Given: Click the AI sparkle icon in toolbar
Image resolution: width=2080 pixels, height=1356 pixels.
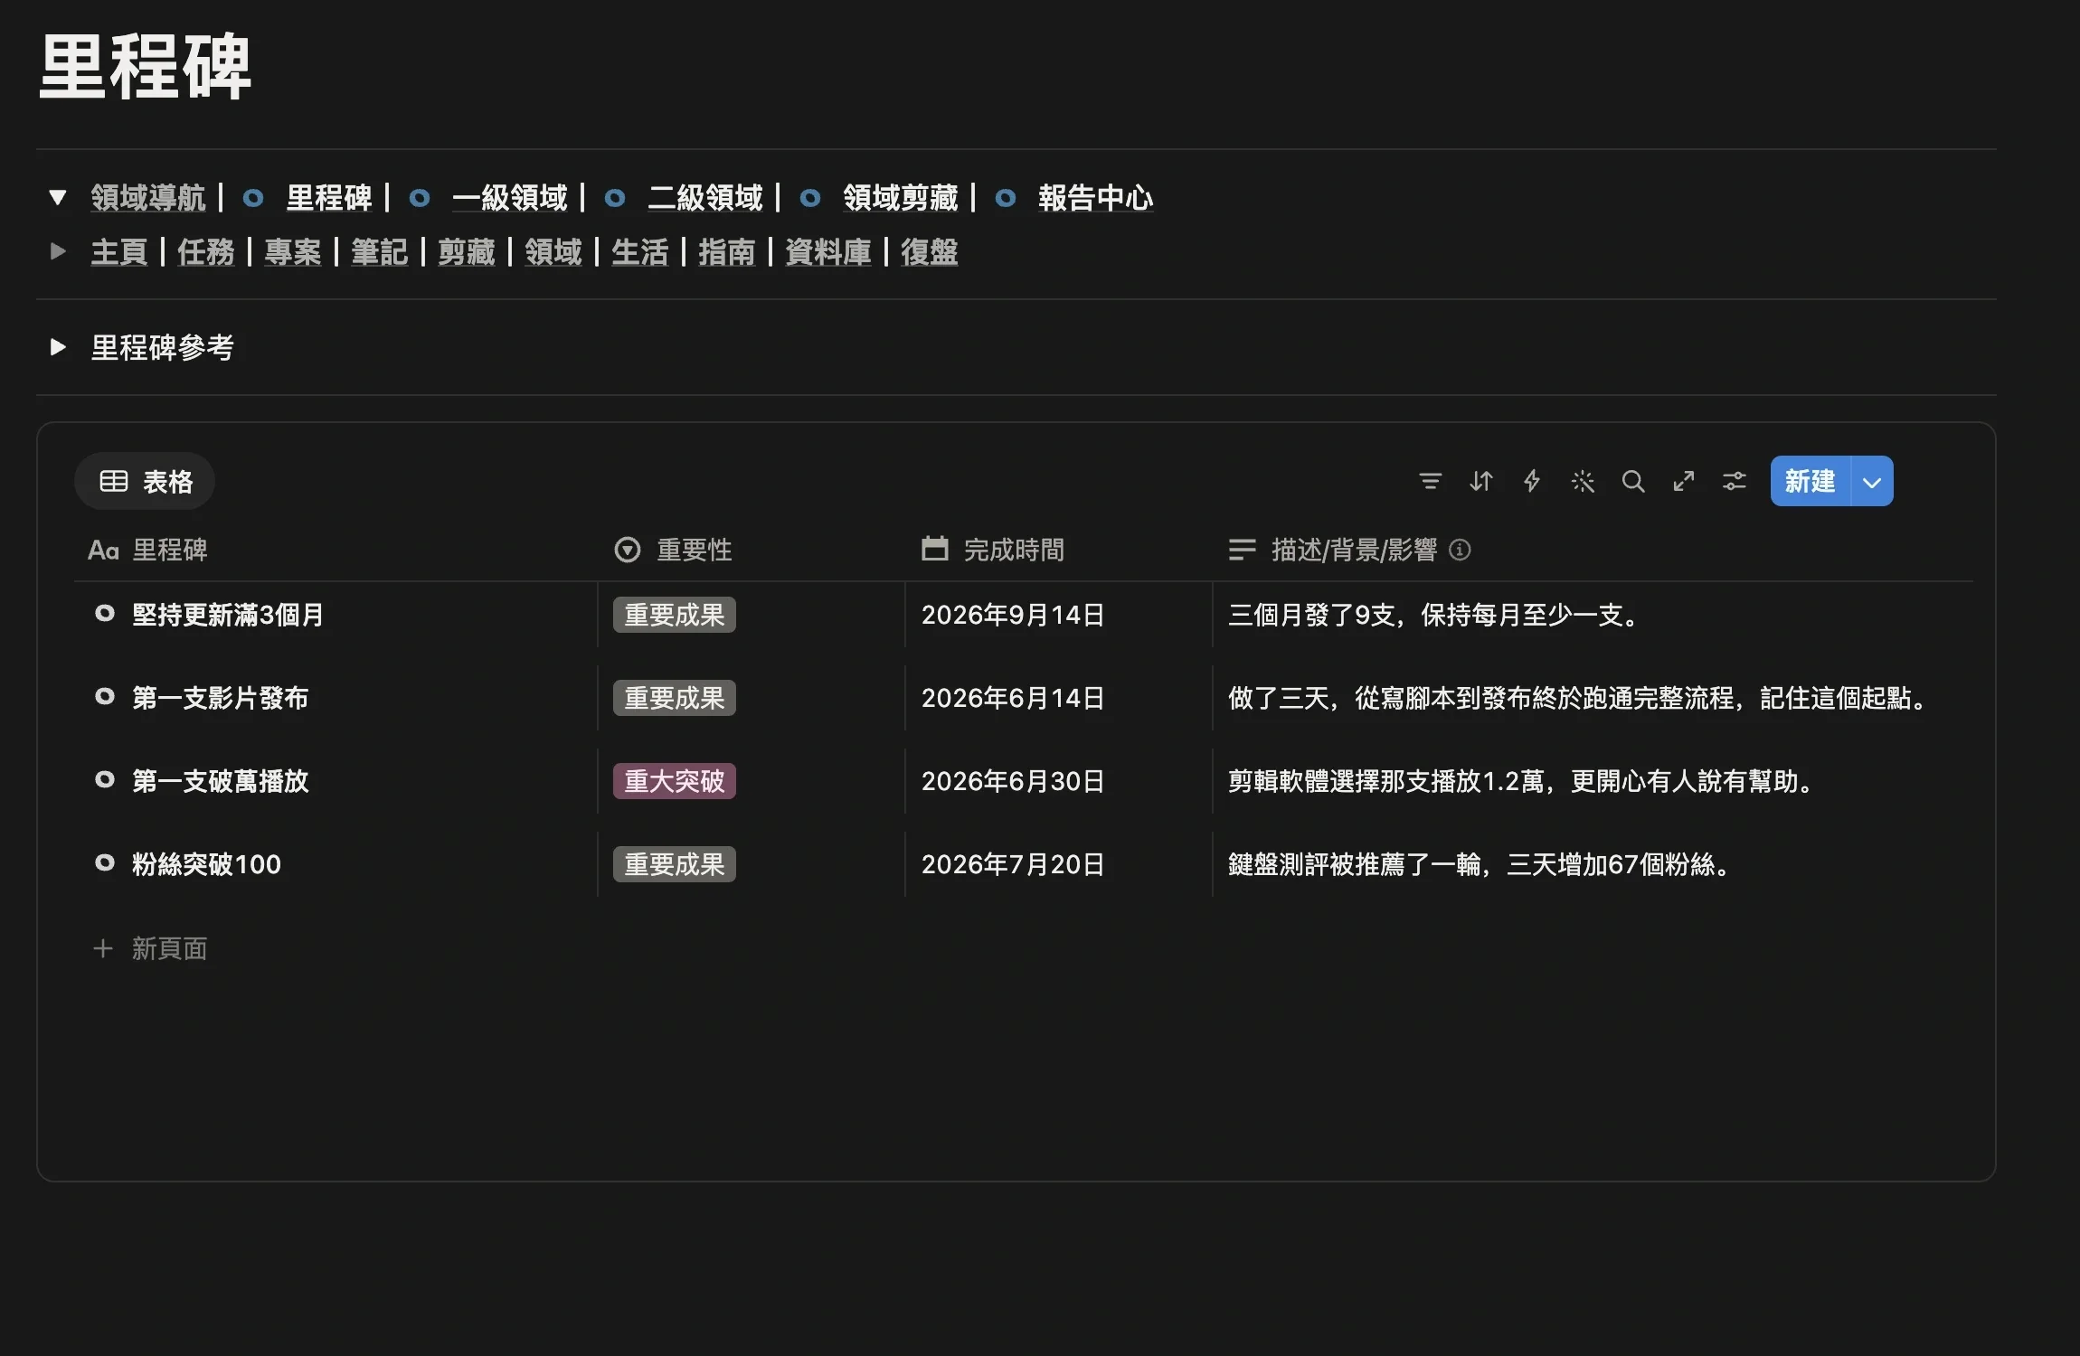Looking at the screenshot, I should (1583, 481).
